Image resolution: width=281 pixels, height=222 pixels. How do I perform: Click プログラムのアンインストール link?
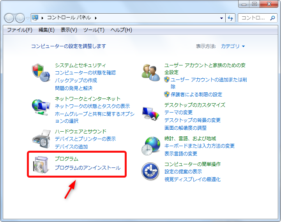88,168
